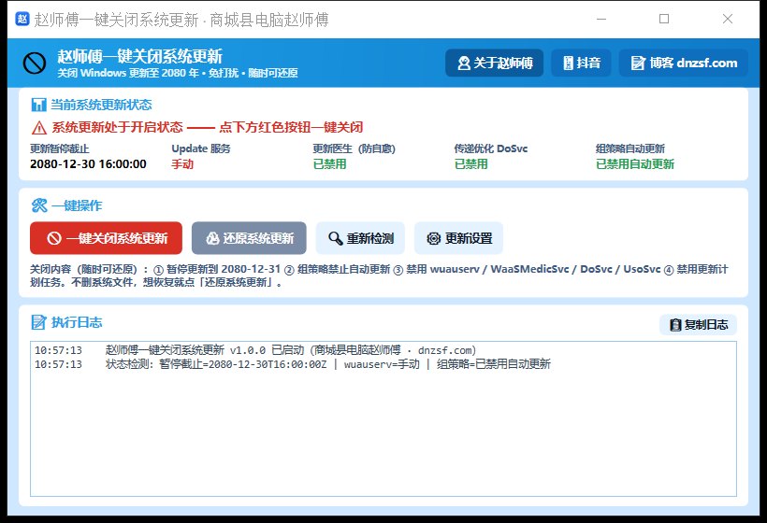The width and height of the screenshot is (767, 523).
Task: Click the 已禁用 status under 传递优化 DoSvc
Action: [x=471, y=164]
